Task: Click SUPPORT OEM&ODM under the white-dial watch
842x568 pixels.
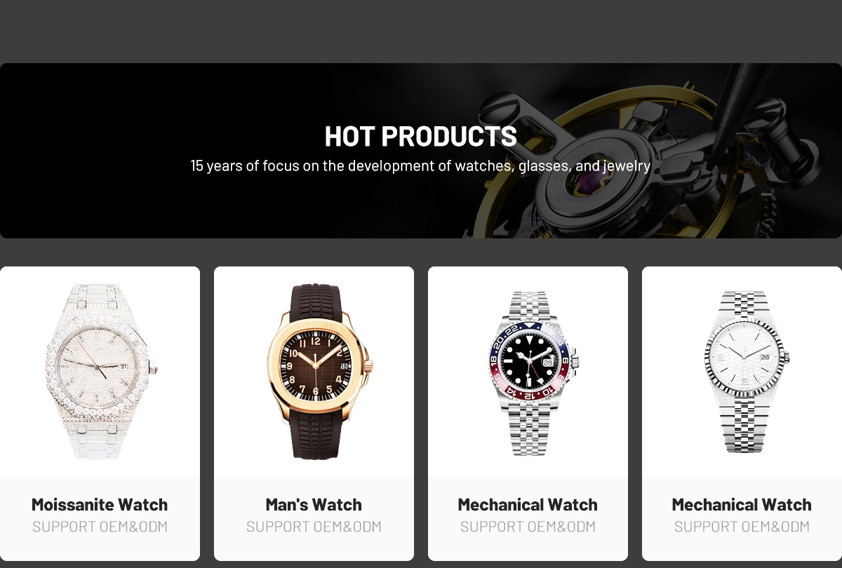Action: tap(742, 527)
